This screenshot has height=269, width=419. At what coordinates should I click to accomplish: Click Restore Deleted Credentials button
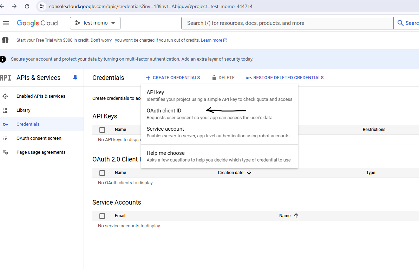coord(285,78)
